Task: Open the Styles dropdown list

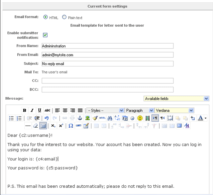Action: pyautogui.click(x=105, y=110)
